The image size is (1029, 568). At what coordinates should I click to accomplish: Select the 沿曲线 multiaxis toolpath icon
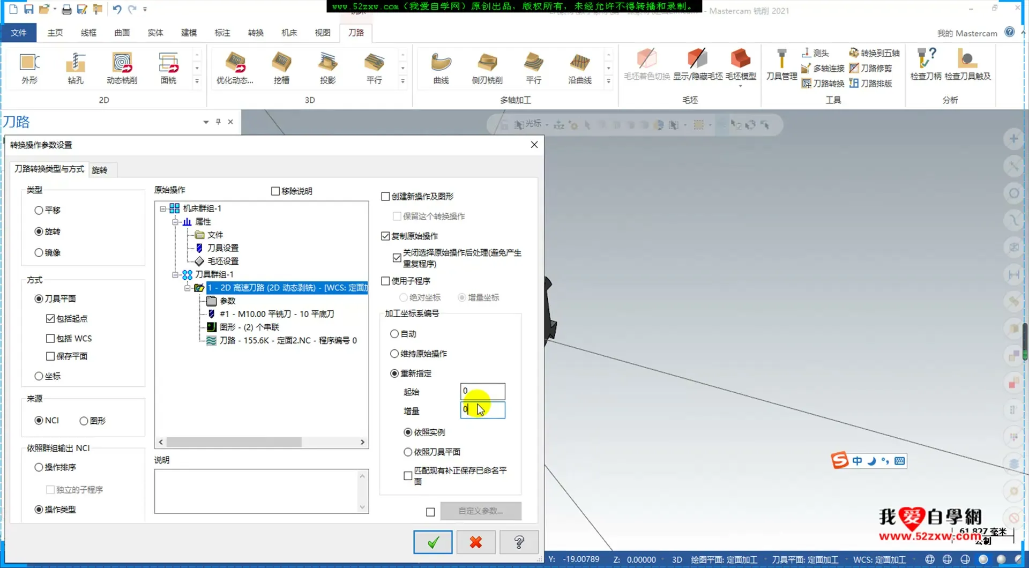click(579, 68)
